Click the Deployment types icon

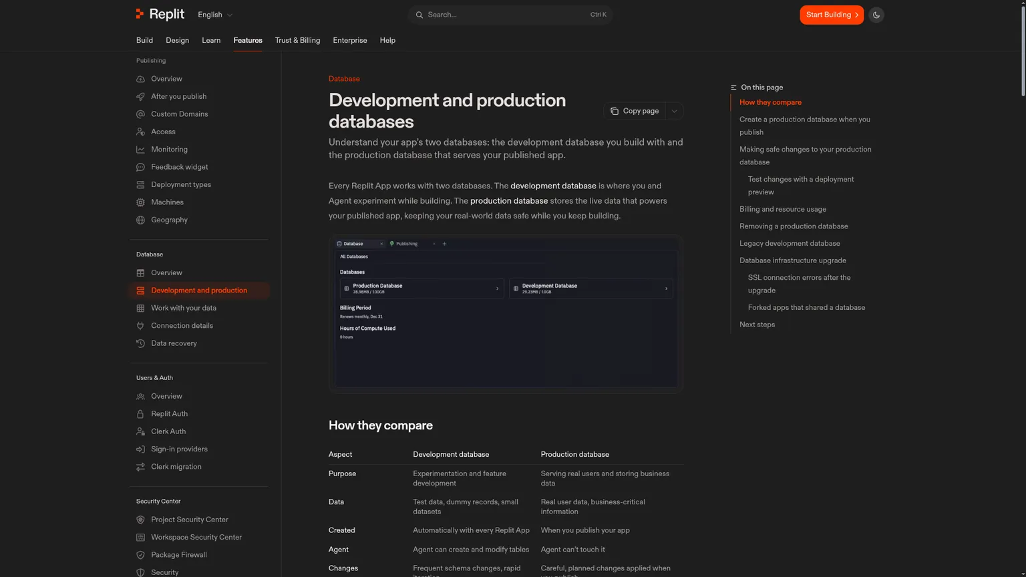click(x=140, y=185)
